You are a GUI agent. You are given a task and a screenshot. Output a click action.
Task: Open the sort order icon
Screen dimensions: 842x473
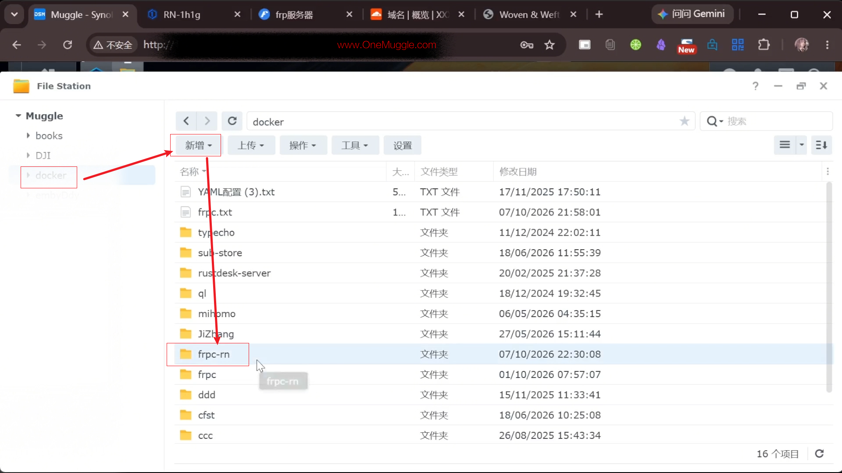(x=821, y=145)
